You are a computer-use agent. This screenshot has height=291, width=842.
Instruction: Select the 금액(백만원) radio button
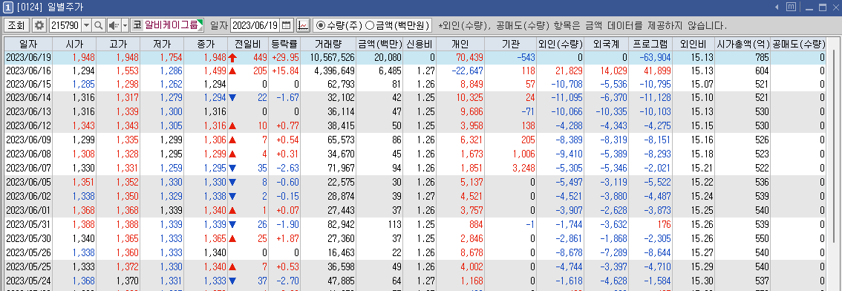pyautogui.click(x=370, y=25)
